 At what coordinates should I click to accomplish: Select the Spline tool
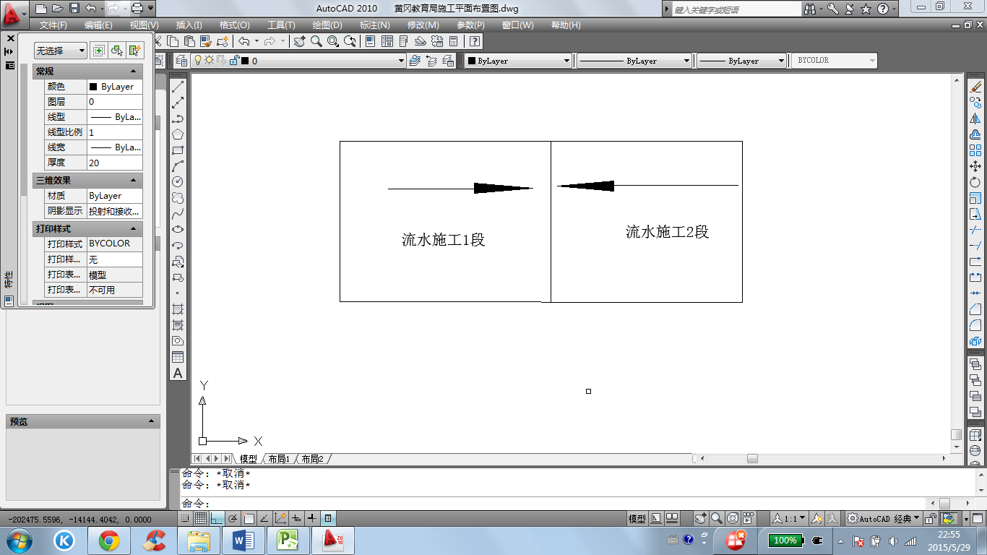(x=178, y=213)
